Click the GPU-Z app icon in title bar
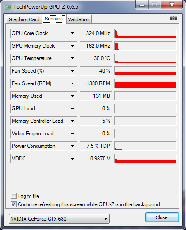The image size is (186, 230). [8, 7]
